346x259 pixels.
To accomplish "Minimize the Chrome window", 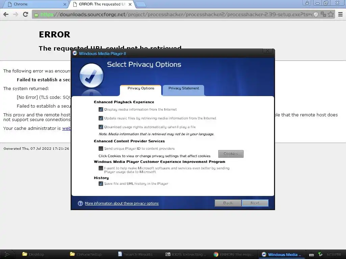I will (318, 3).
